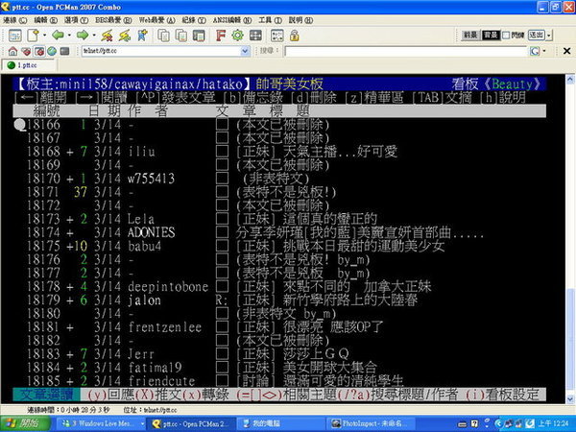
Task: Open the telnet address combo box dropdown
Action: [x=245, y=51]
